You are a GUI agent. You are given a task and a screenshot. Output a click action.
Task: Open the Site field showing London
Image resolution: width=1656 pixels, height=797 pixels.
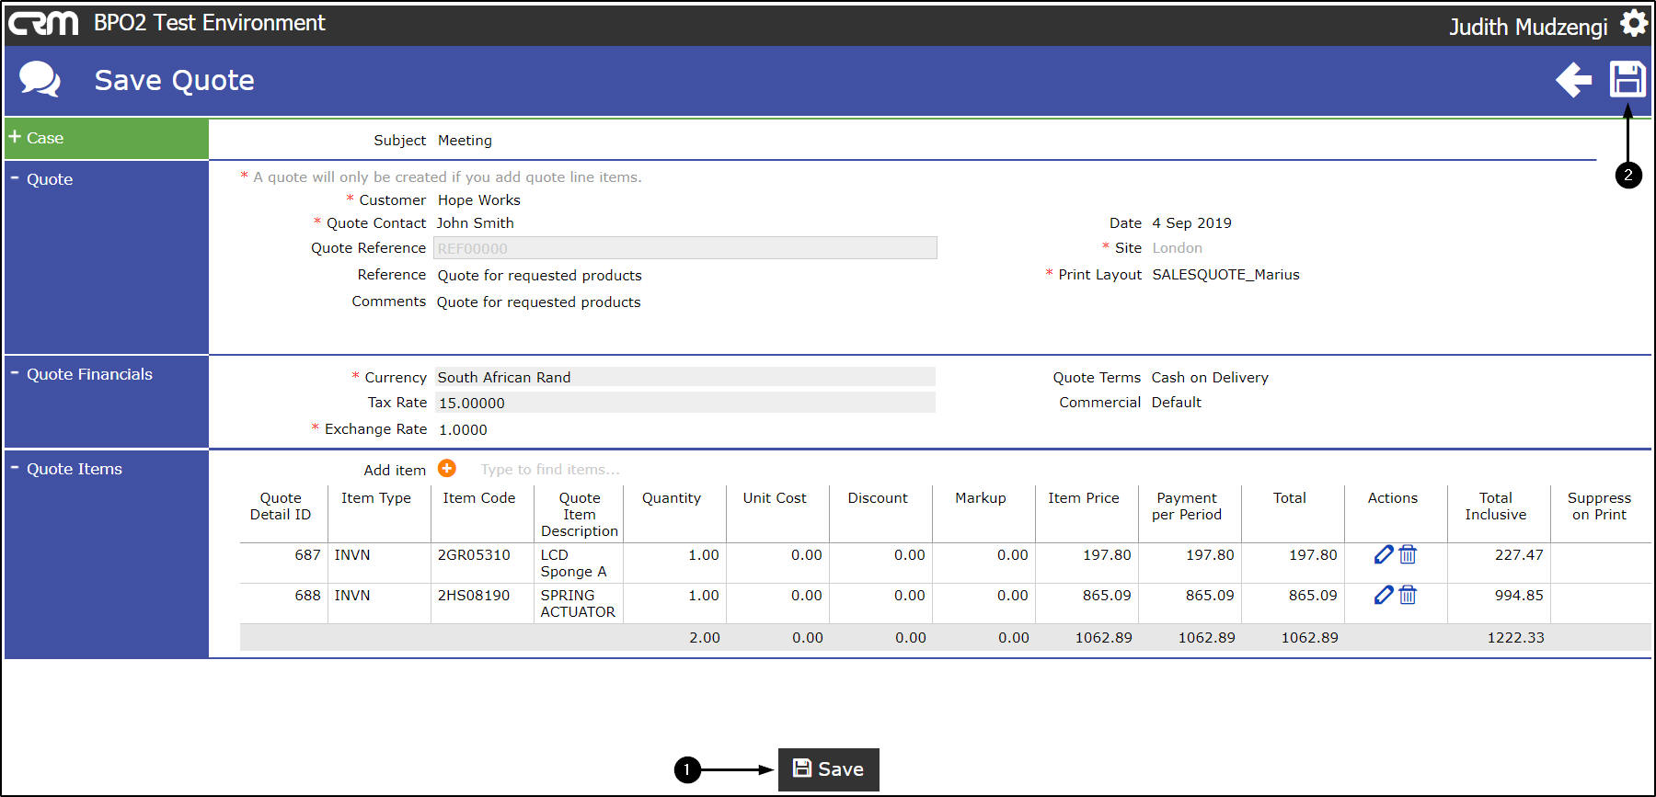tap(1178, 248)
